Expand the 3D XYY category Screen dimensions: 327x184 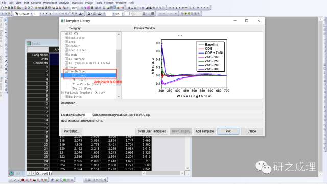66,33
